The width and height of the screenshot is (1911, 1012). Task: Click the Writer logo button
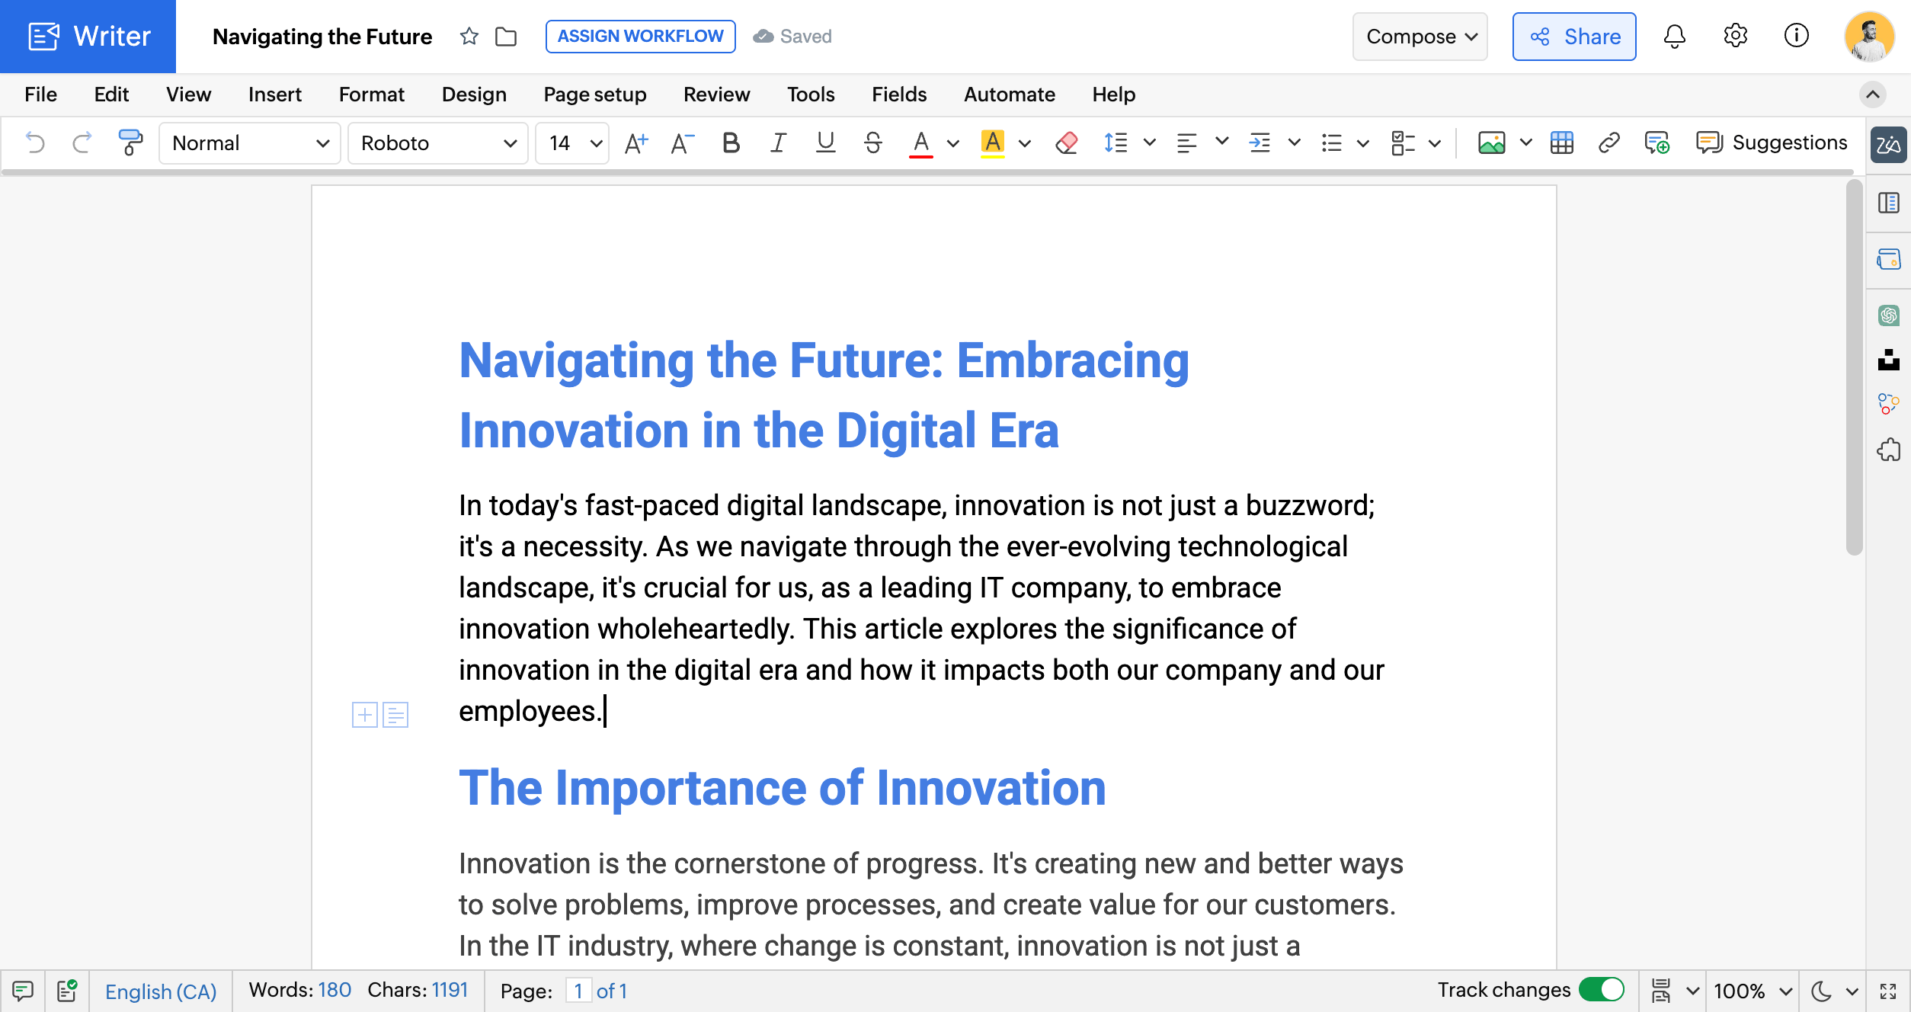click(x=88, y=36)
